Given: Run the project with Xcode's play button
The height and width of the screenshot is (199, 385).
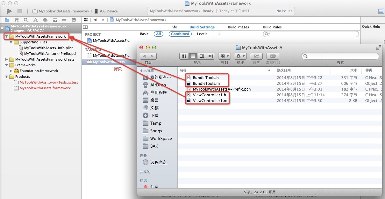Looking at the screenshot, I should pos(9,11).
